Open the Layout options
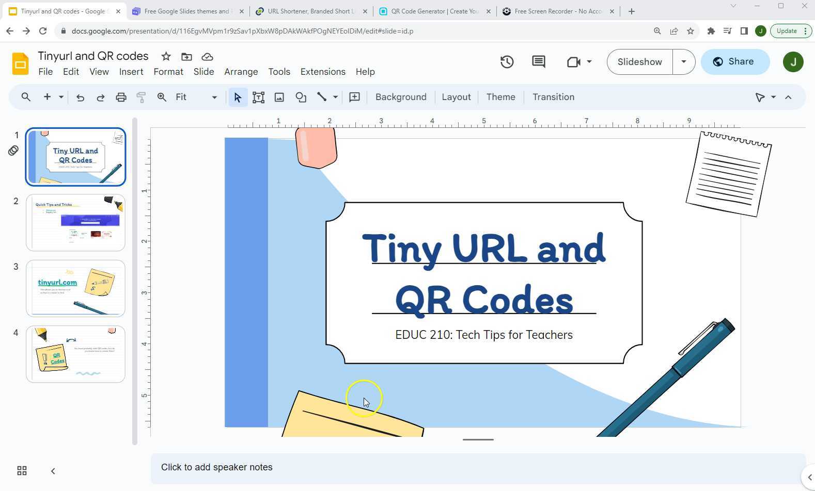 click(x=456, y=97)
